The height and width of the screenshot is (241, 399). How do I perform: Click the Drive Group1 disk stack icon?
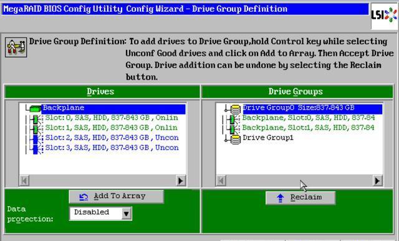[x=236, y=139]
